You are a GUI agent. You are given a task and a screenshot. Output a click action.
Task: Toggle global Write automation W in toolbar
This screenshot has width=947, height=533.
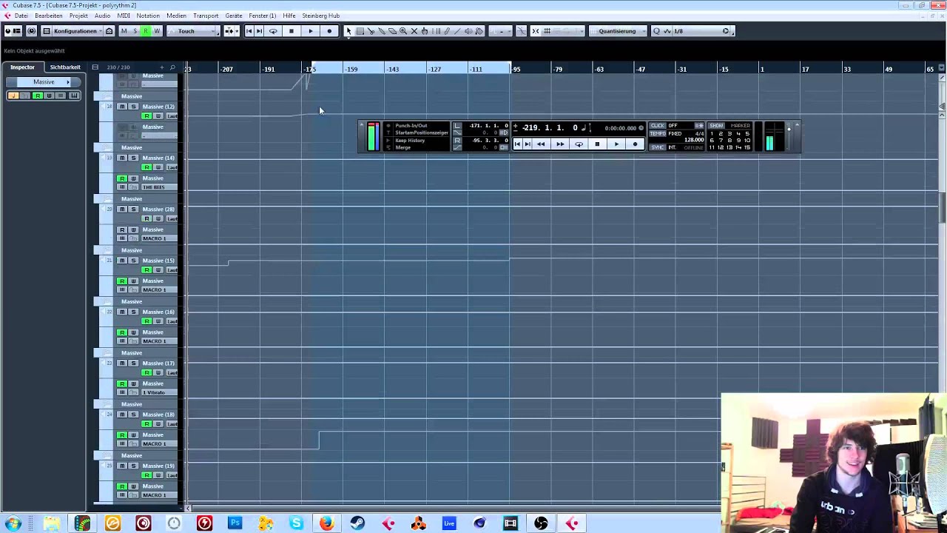157,31
